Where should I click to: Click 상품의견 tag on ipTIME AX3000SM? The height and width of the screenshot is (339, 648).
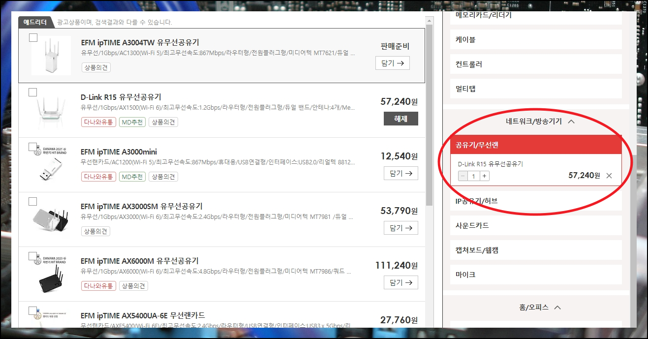click(x=96, y=231)
